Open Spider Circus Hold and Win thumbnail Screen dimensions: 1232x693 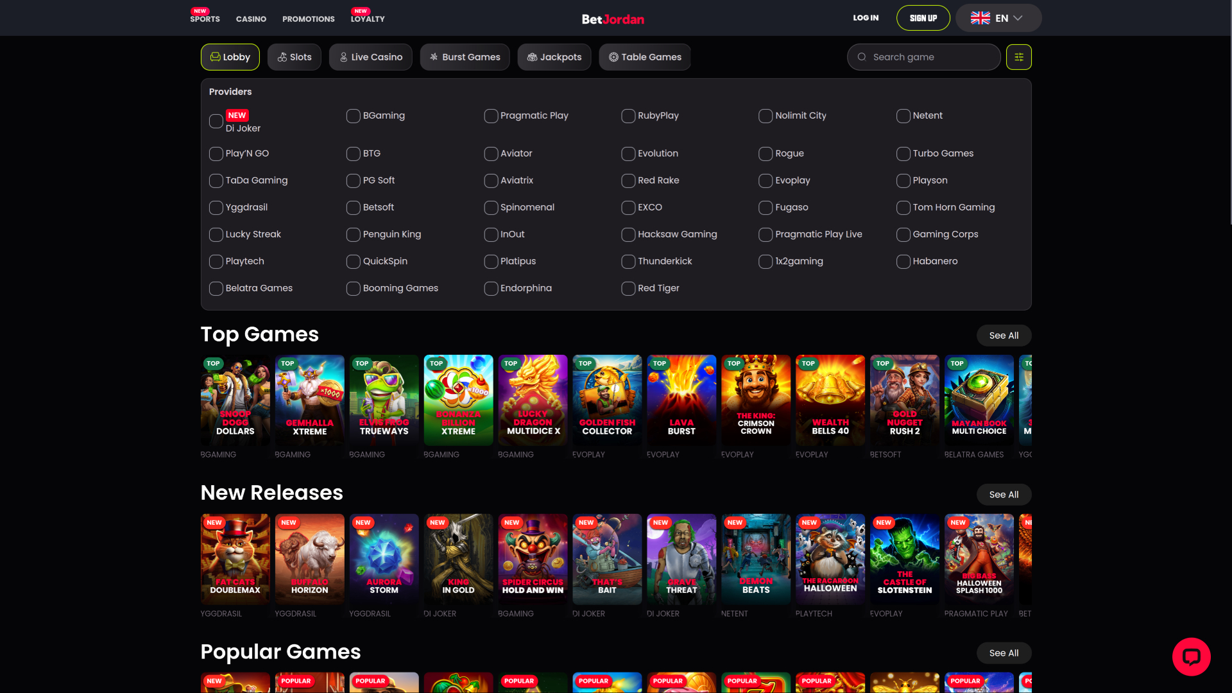(533, 559)
